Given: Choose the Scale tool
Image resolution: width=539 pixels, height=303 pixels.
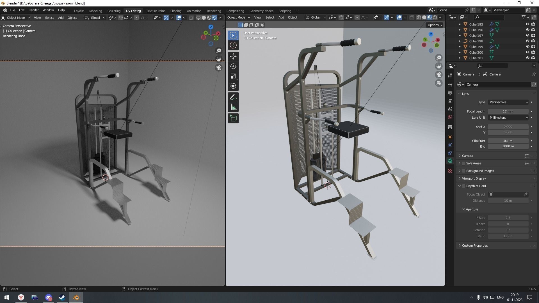Looking at the screenshot, I should point(233,76).
